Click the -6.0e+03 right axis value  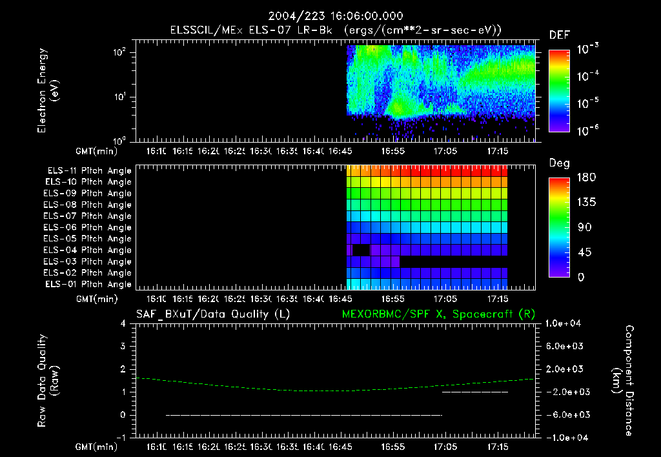569,415
